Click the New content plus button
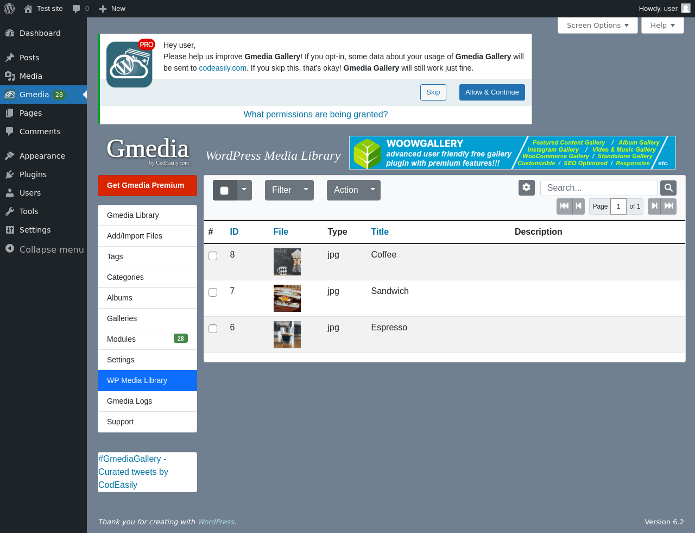This screenshot has height=533, width=695. tap(112, 9)
